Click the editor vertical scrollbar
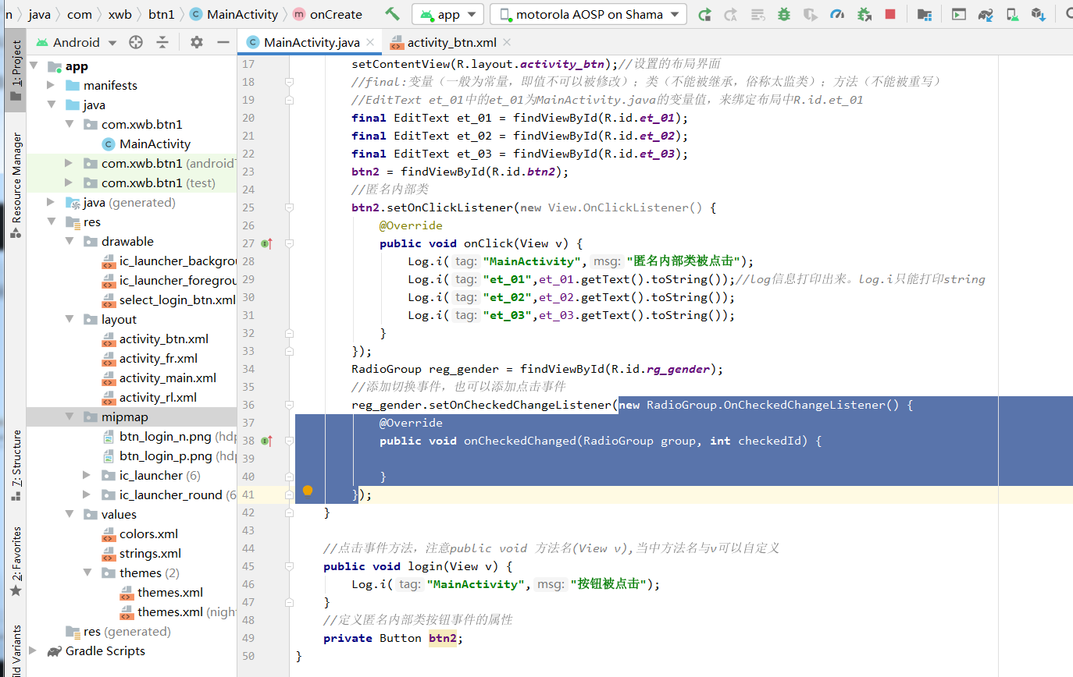The width and height of the screenshot is (1073, 677). [x=1068, y=312]
